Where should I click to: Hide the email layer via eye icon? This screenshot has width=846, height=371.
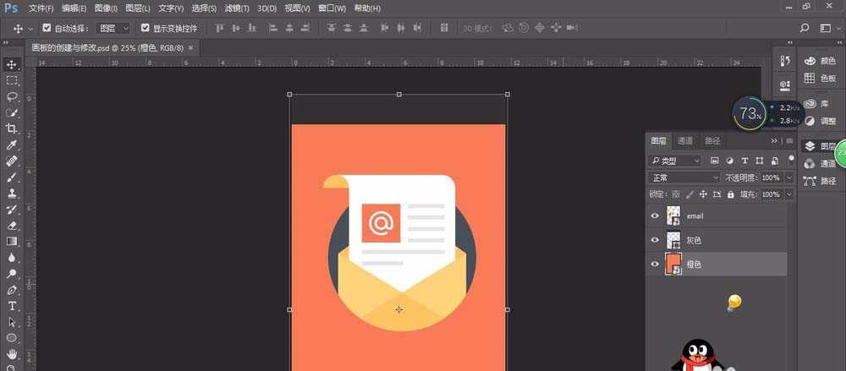tap(655, 216)
